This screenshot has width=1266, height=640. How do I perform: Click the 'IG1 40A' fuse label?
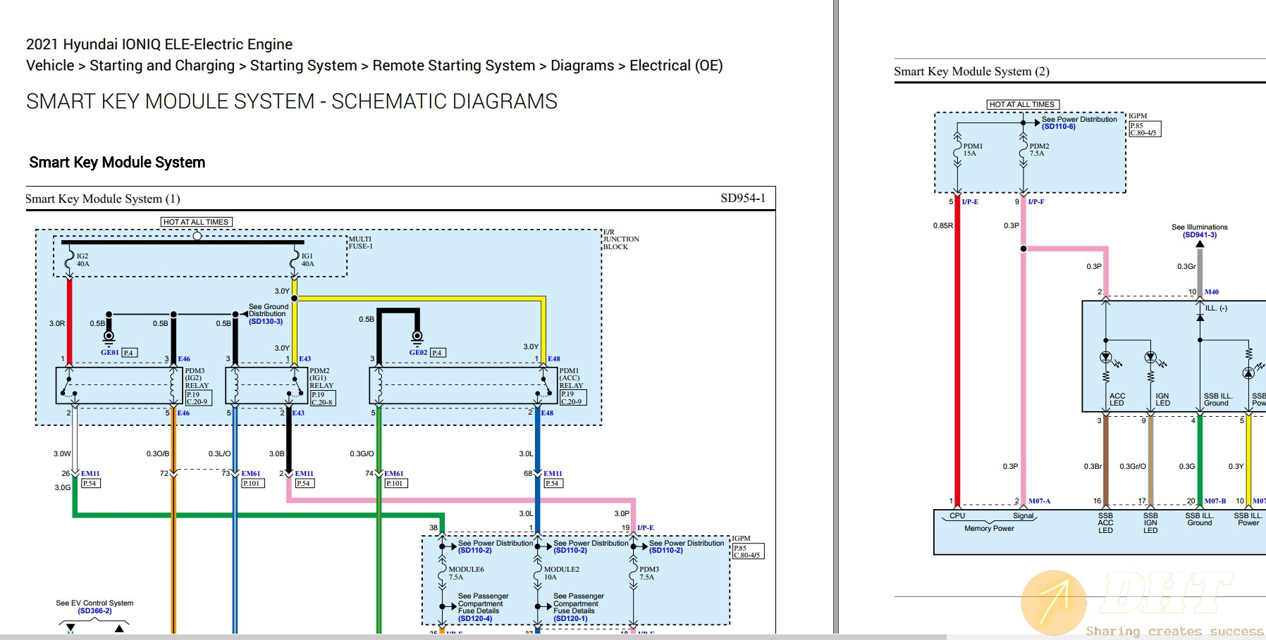308,260
